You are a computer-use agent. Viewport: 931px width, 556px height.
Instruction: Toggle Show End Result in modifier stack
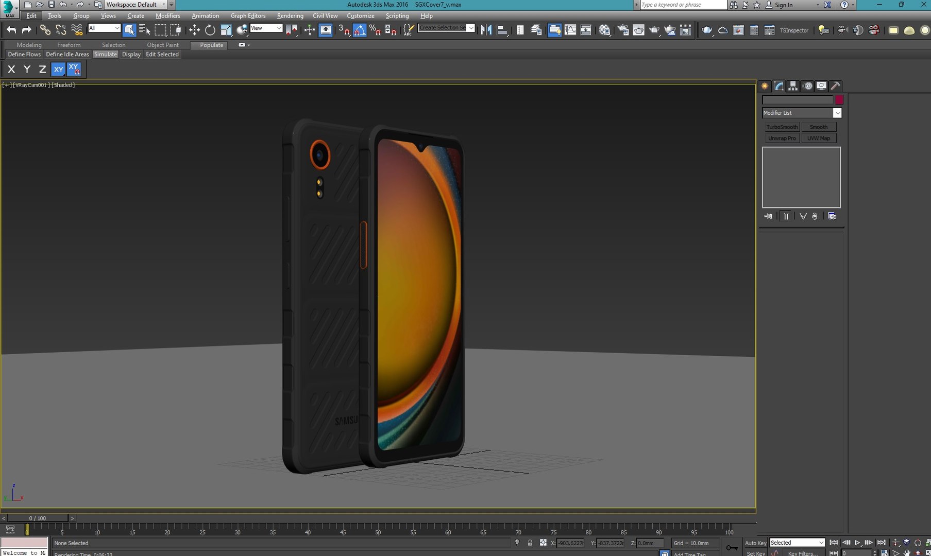click(786, 216)
